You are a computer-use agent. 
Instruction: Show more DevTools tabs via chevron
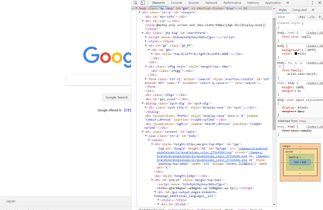[287, 3]
